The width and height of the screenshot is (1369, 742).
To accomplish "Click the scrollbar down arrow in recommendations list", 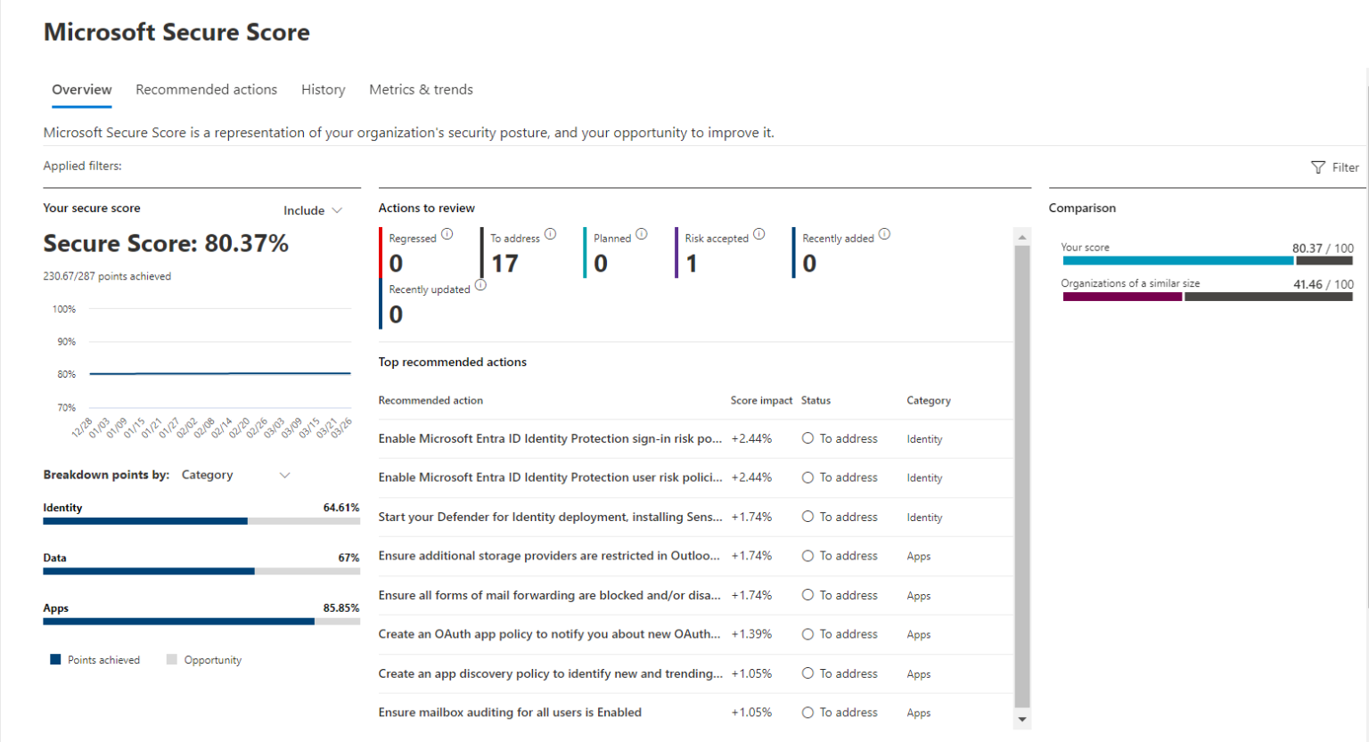I will 1021,719.
